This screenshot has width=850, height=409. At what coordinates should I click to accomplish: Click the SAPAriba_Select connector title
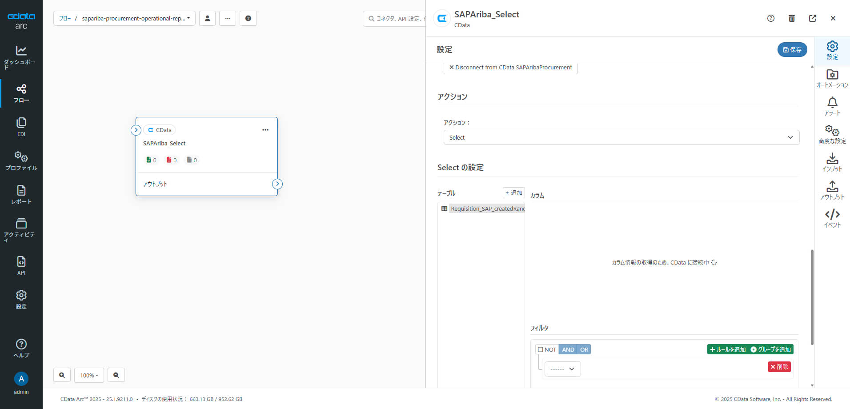[x=164, y=143]
